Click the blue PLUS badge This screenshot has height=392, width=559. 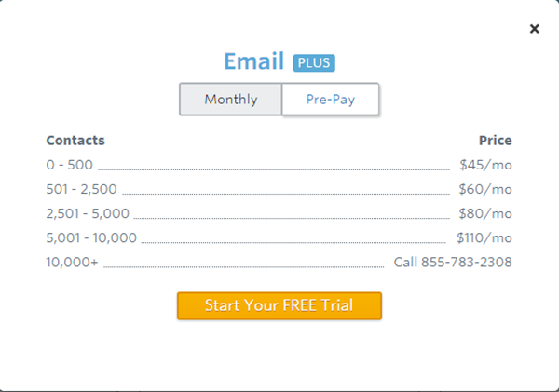point(314,62)
